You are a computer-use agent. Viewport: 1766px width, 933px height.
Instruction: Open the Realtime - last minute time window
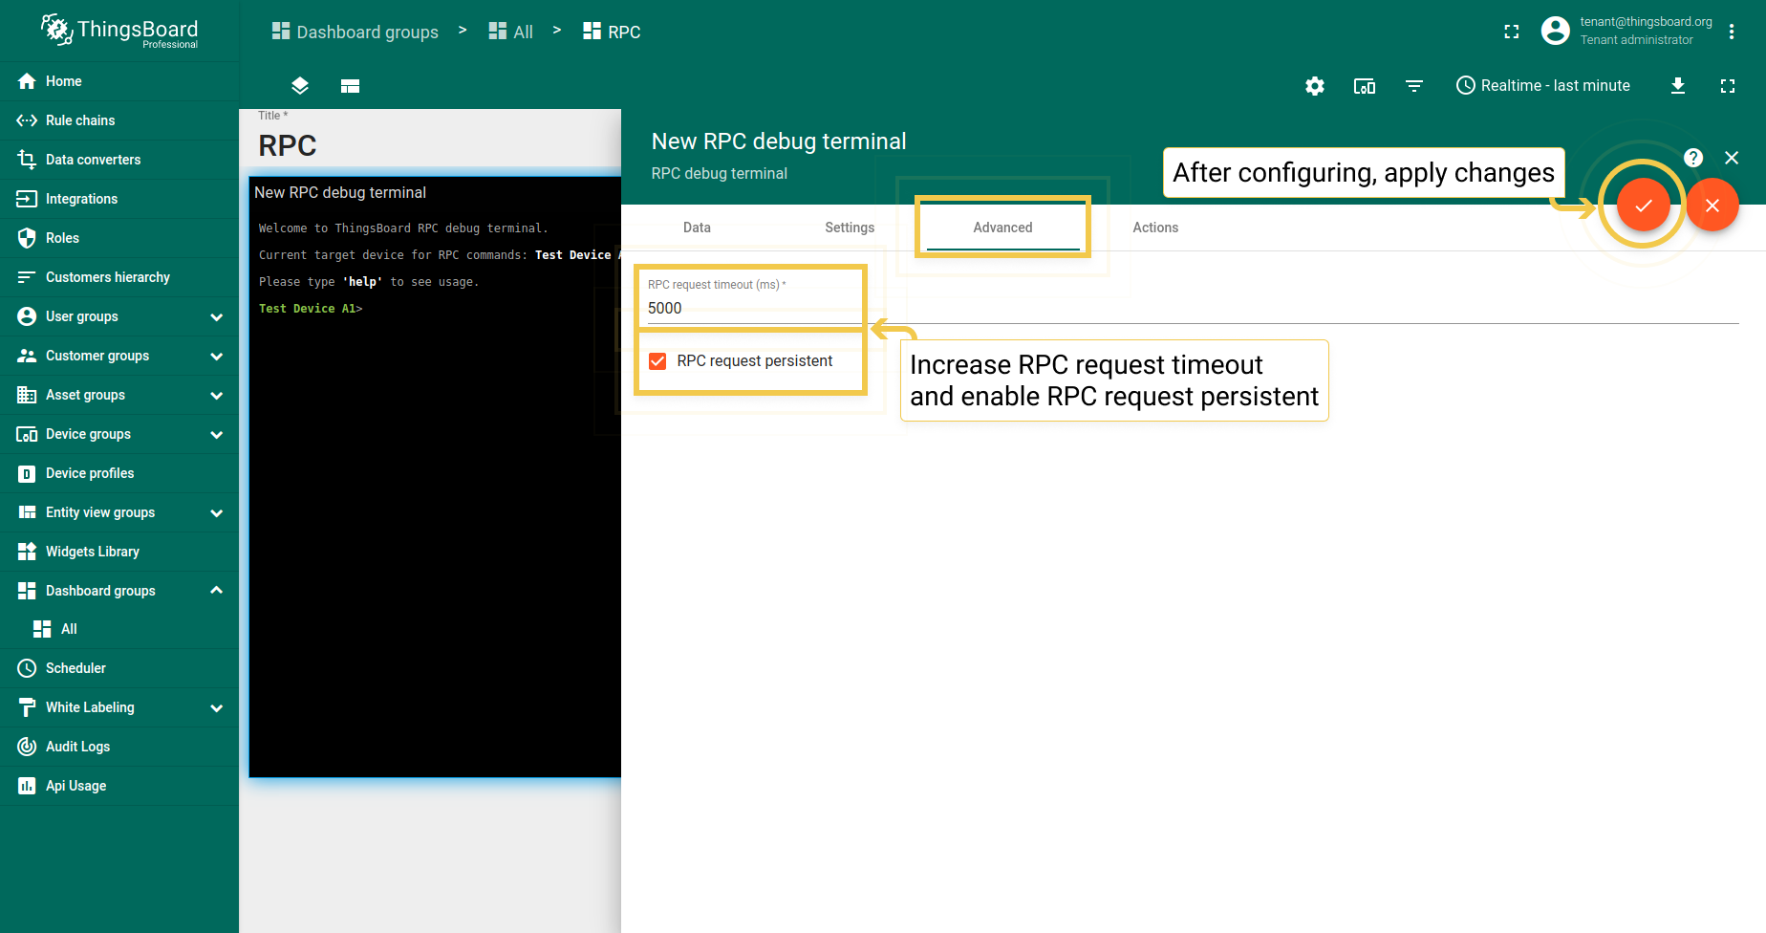pyautogui.click(x=1542, y=86)
